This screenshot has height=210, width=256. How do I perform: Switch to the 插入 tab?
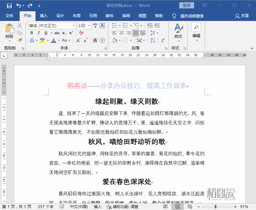pyautogui.click(x=44, y=16)
